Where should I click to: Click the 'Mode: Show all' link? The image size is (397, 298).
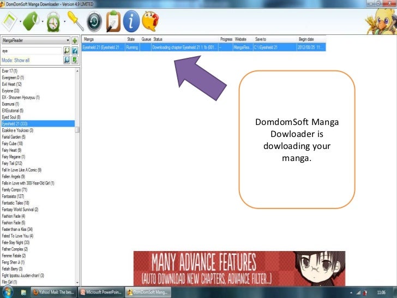[16, 60]
